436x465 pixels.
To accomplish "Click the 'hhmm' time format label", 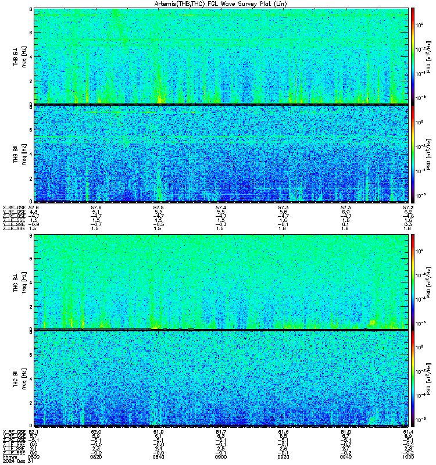I will [x=9, y=457].
